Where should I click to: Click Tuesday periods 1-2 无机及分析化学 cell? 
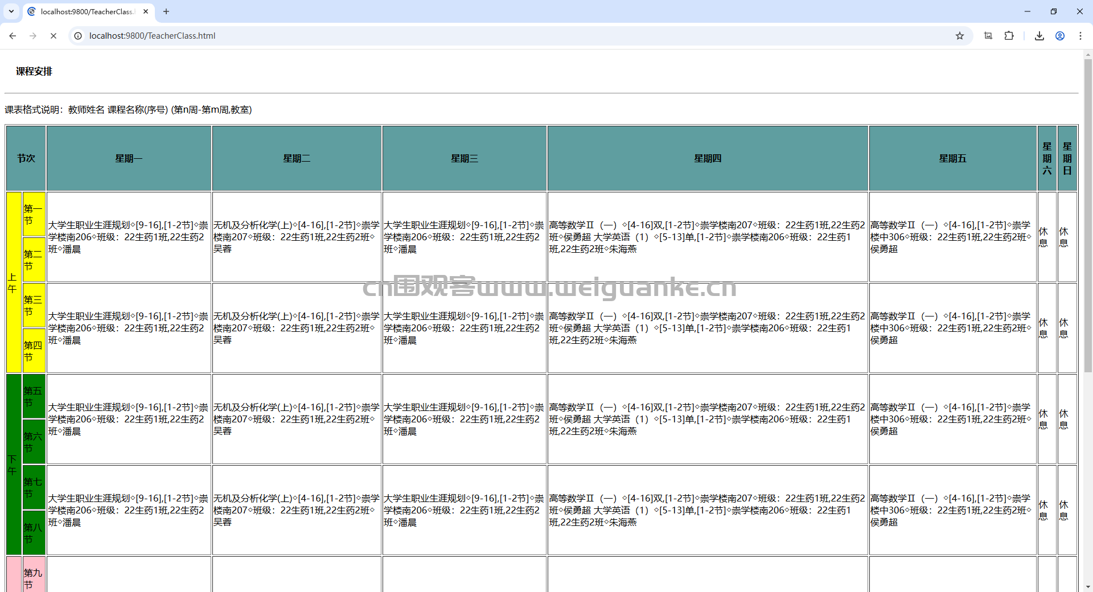297,237
